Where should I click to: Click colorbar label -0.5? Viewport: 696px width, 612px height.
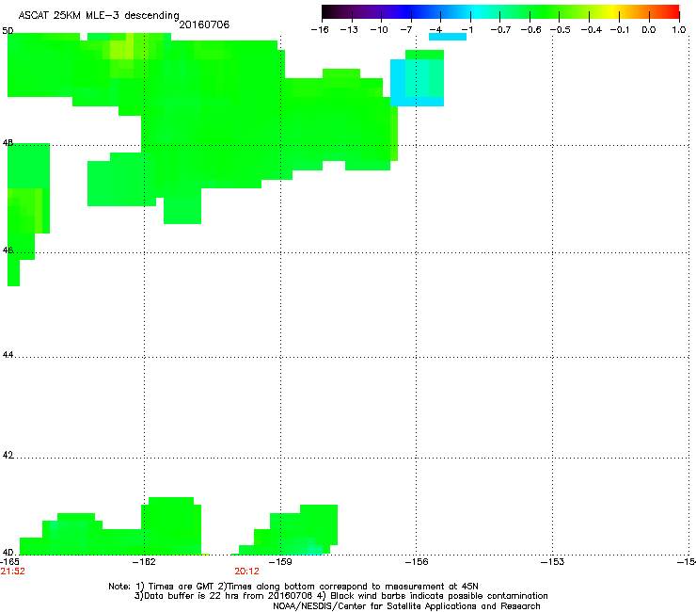(561, 30)
